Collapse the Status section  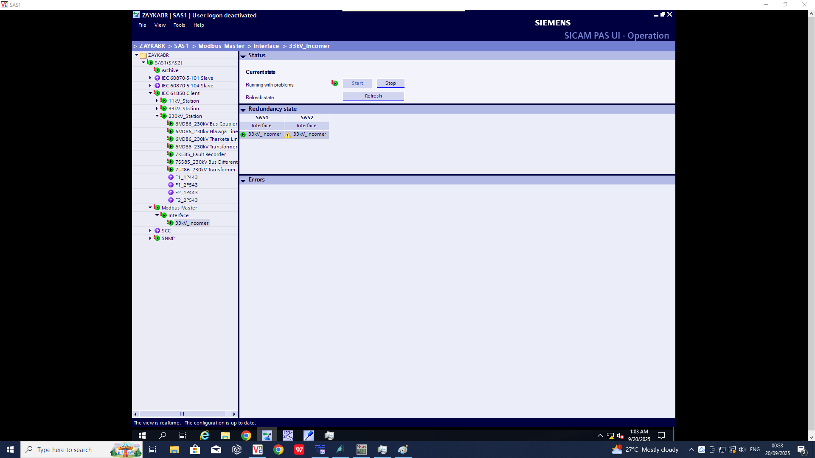pyautogui.click(x=243, y=56)
